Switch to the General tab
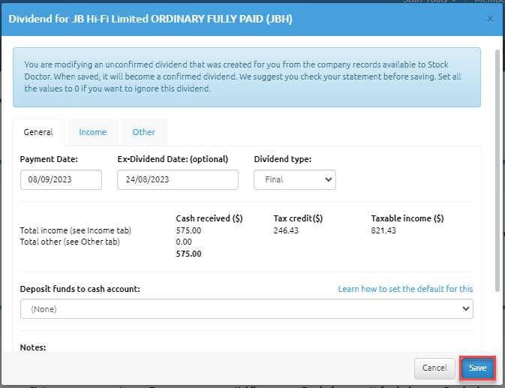The width and height of the screenshot is (505, 388). coord(38,132)
